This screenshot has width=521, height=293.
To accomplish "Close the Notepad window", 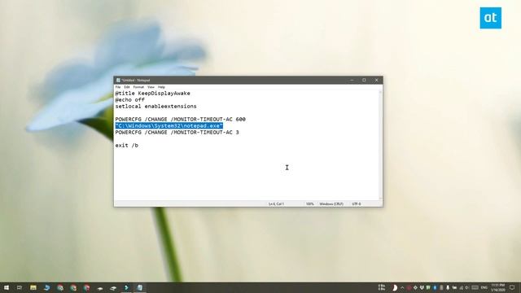I will [x=376, y=80].
